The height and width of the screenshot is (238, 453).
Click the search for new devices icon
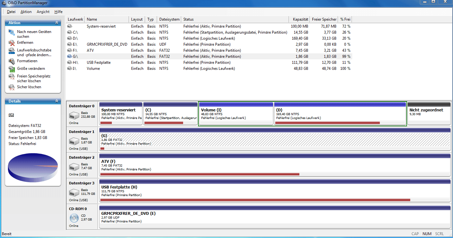coord(12,32)
